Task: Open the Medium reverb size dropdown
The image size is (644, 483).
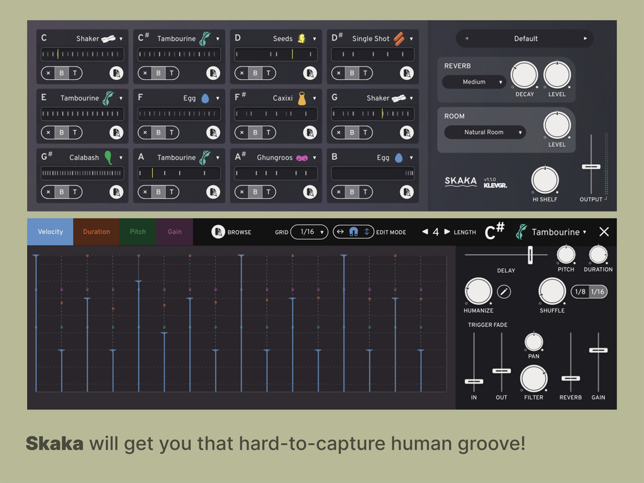Action: [x=474, y=82]
